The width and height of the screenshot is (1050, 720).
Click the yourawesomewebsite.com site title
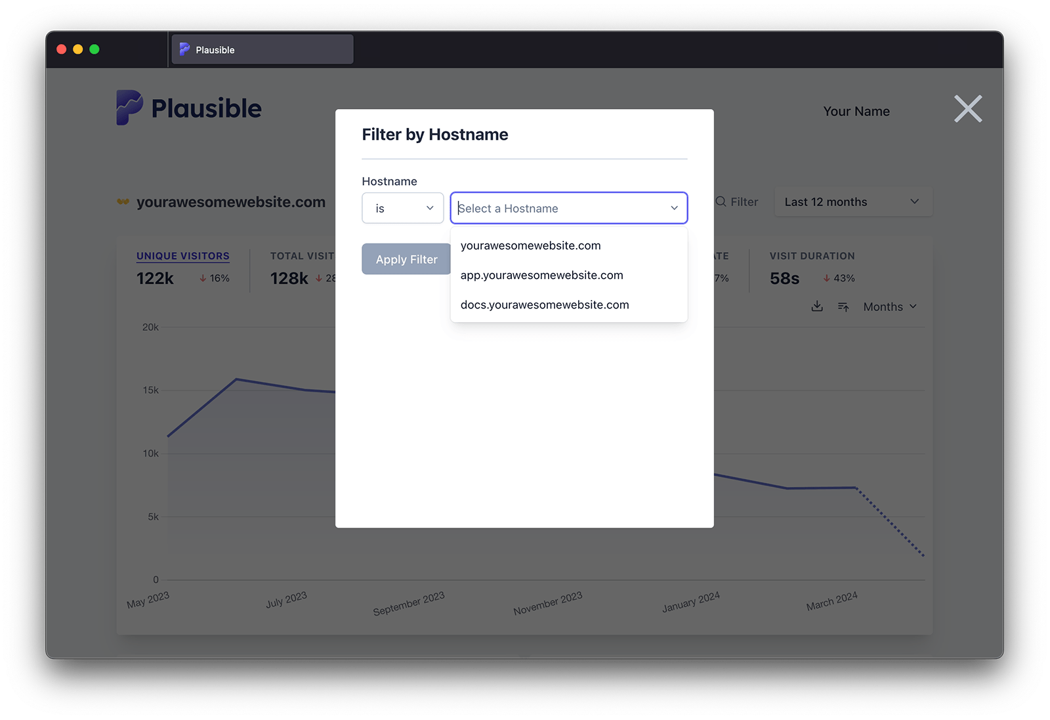[x=231, y=201]
